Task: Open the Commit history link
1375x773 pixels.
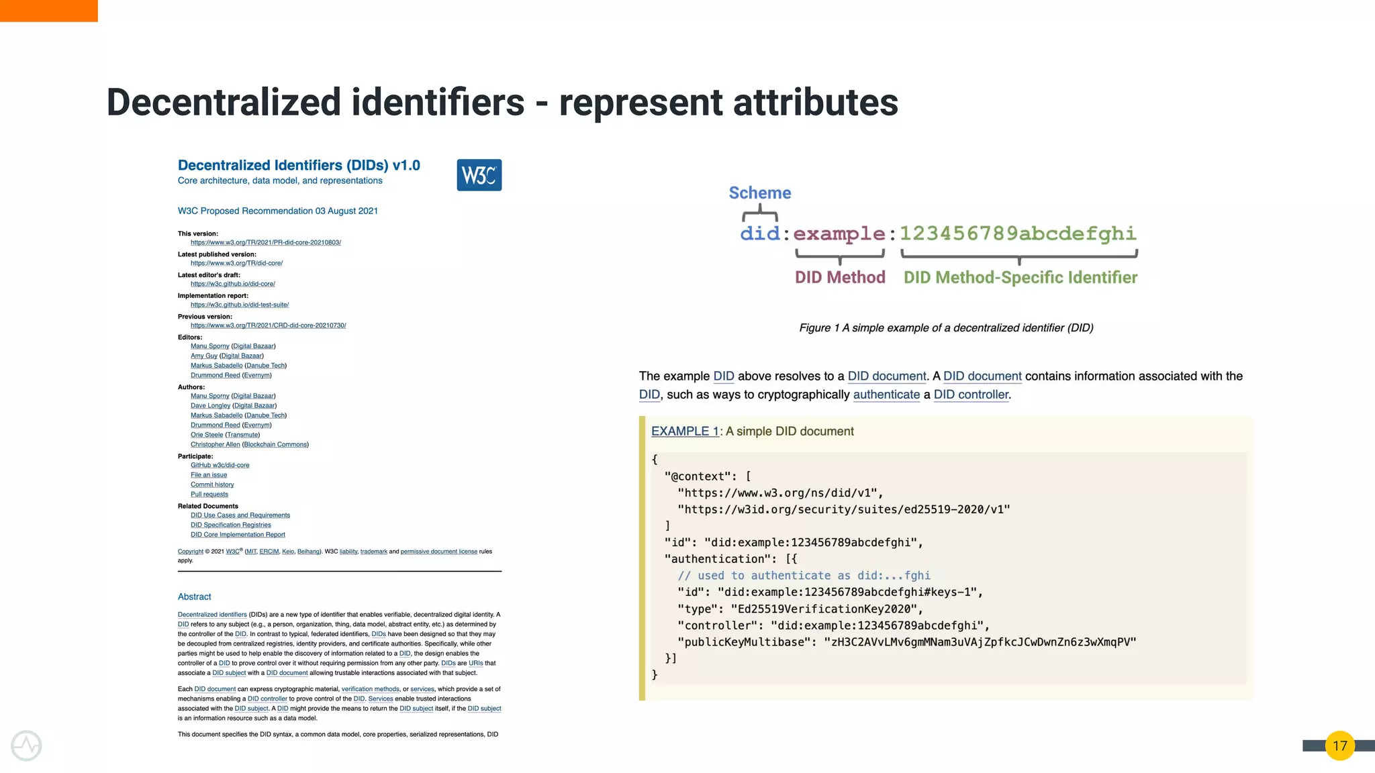Action: click(x=212, y=484)
